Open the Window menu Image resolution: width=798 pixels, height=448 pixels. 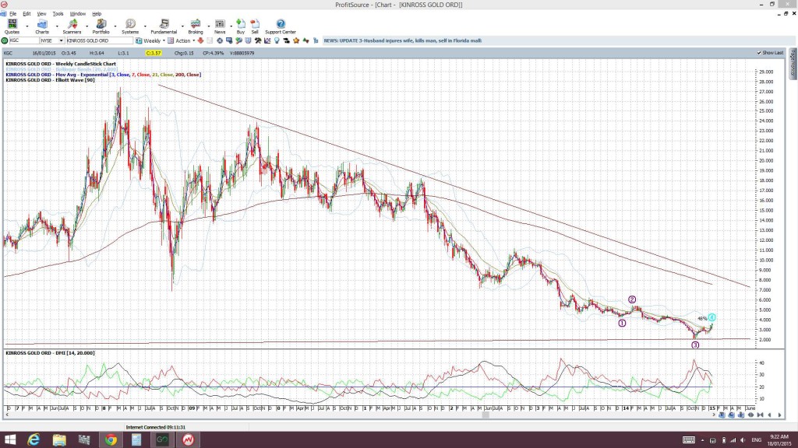click(x=77, y=14)
